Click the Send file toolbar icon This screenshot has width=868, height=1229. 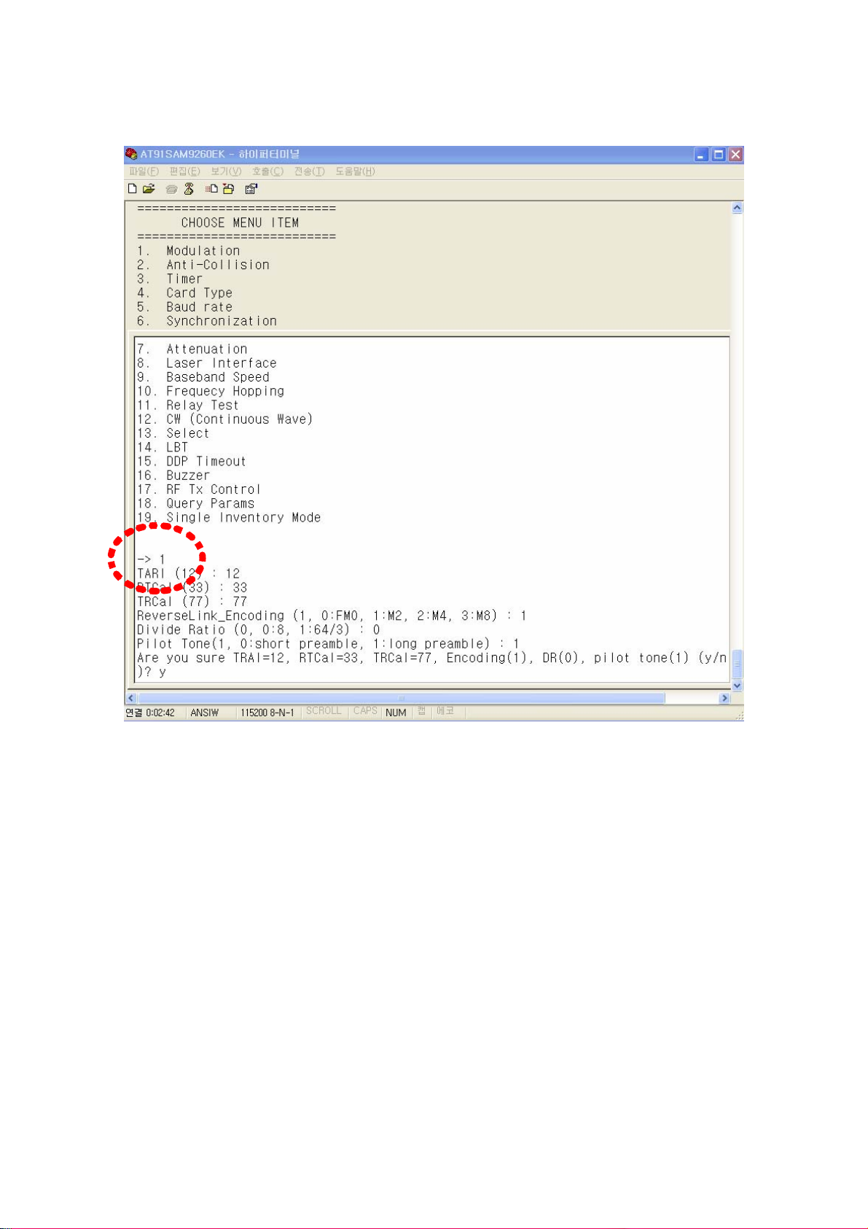pos(211,189)
